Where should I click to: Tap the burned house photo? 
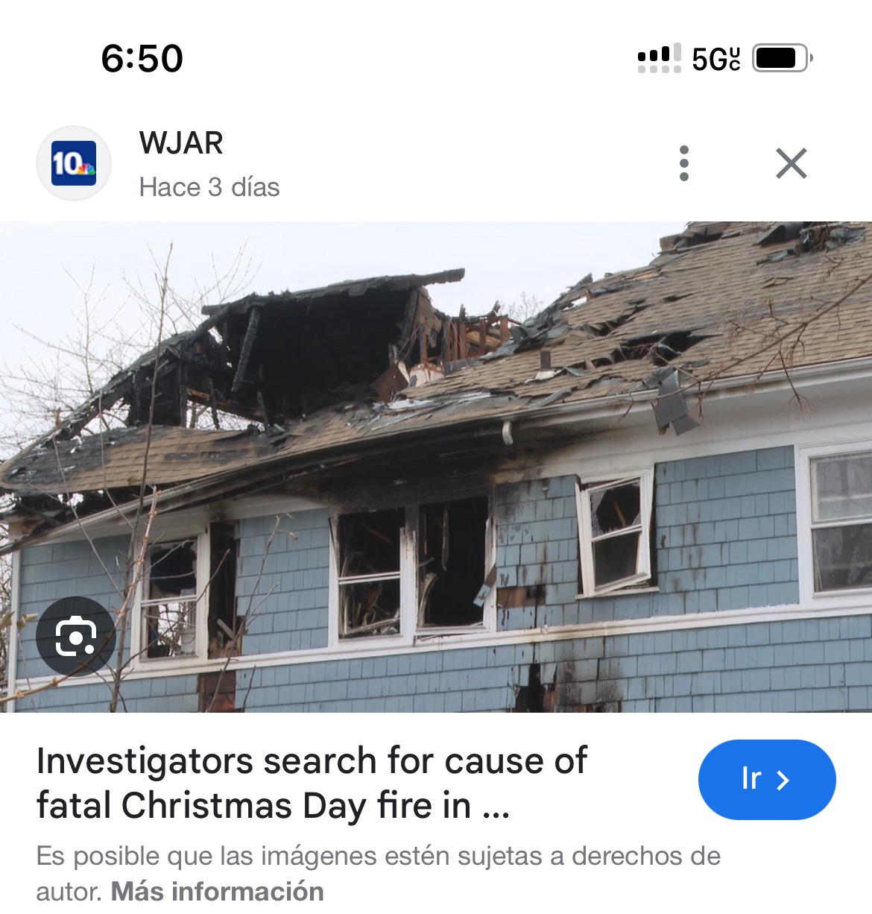436,467
